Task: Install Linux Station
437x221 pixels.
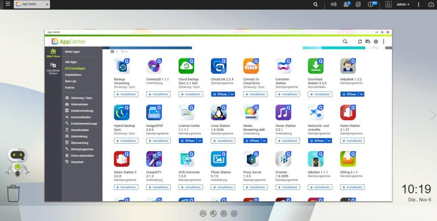Action: tap(223, 141)
